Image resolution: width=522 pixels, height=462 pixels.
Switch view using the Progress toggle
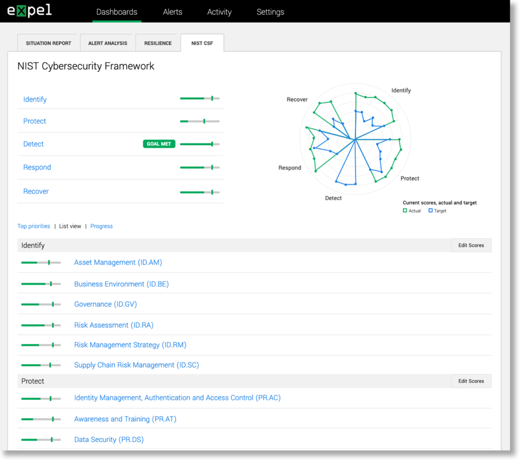click(101, 226)
